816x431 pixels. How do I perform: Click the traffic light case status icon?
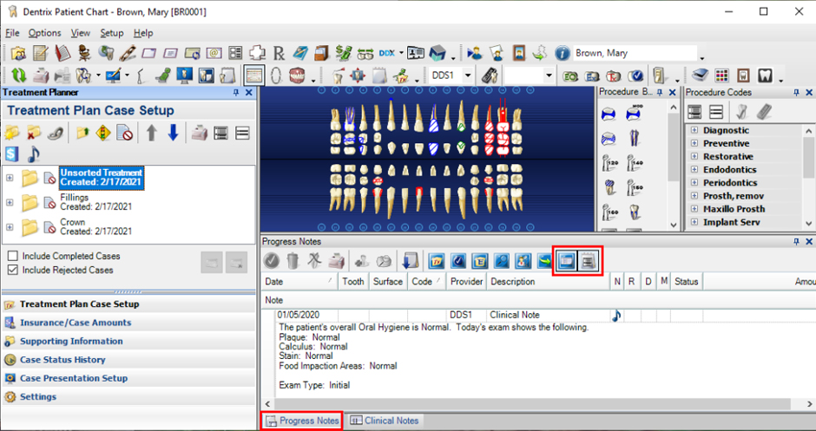103,133
